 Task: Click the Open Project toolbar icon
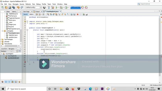coord(10,7)
